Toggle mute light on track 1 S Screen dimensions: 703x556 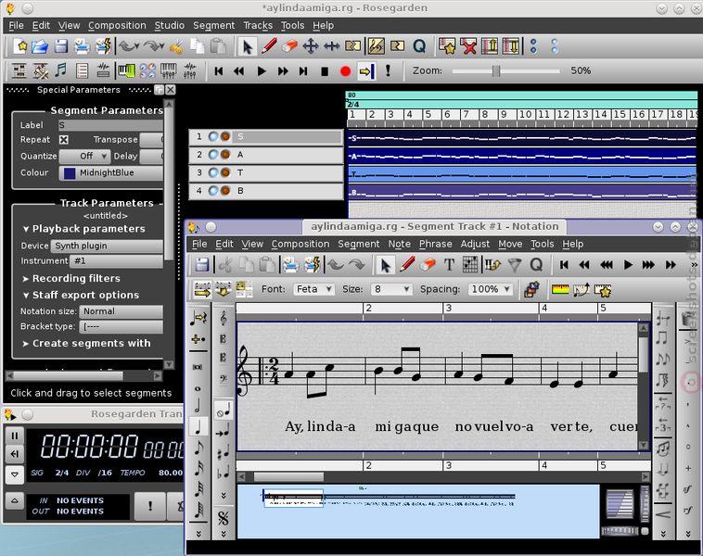pos(213,136)
